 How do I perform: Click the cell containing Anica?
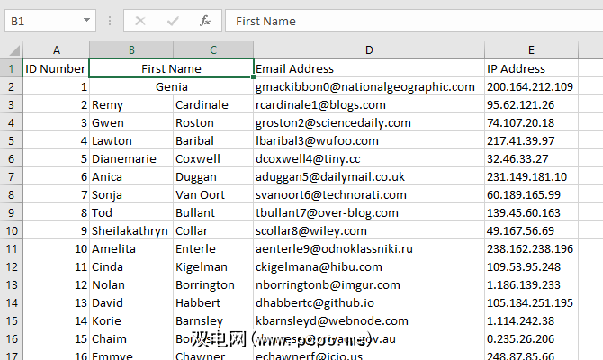coord(131,176)
